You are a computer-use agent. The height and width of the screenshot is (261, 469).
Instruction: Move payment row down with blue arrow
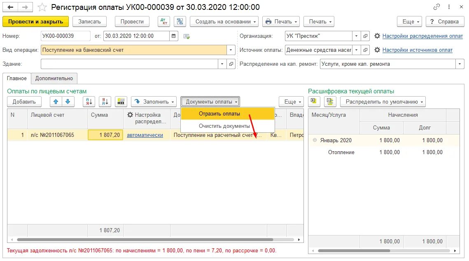pyautogui.click(x=68, y=102)
